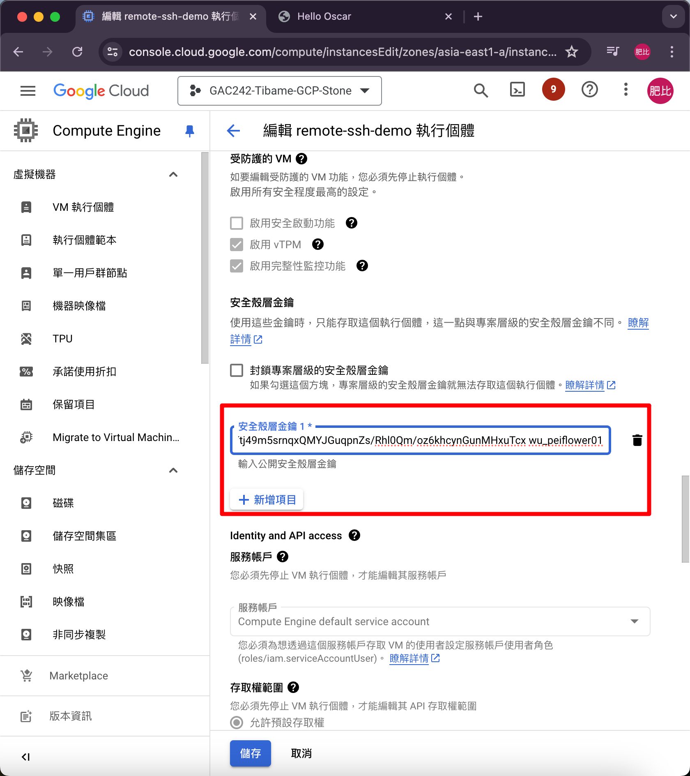Collapse the 虛擬機器 sidebar section
This screenshot has width=690, height=776.
pos(173,174)
